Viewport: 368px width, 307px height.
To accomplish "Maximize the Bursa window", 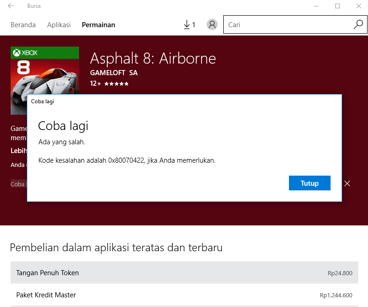I will tap(337, 6).
